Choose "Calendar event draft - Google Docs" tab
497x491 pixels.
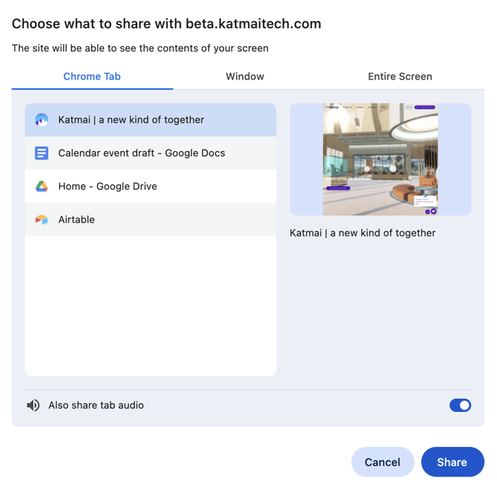[150, 153]
